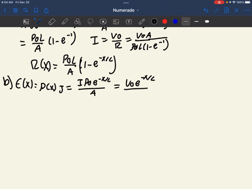The width and height of the screenshot is (252, 189).
Task: Redo the last undone stroke
Action: click(216, 10)
